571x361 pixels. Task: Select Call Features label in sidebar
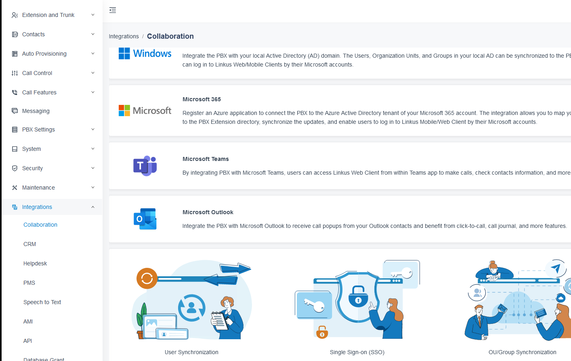(39, 92)
